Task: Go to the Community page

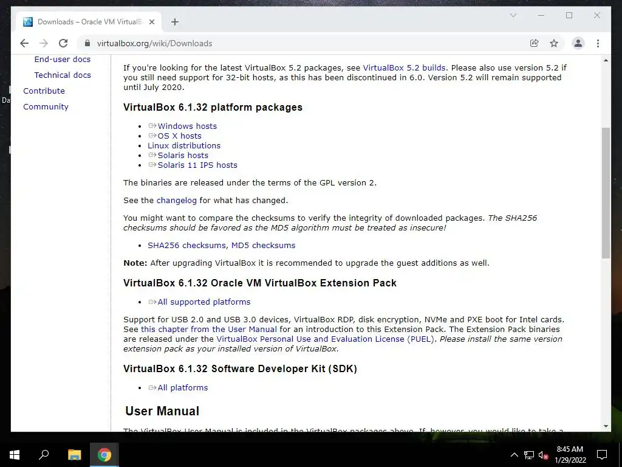Action: tap(46, 107)
